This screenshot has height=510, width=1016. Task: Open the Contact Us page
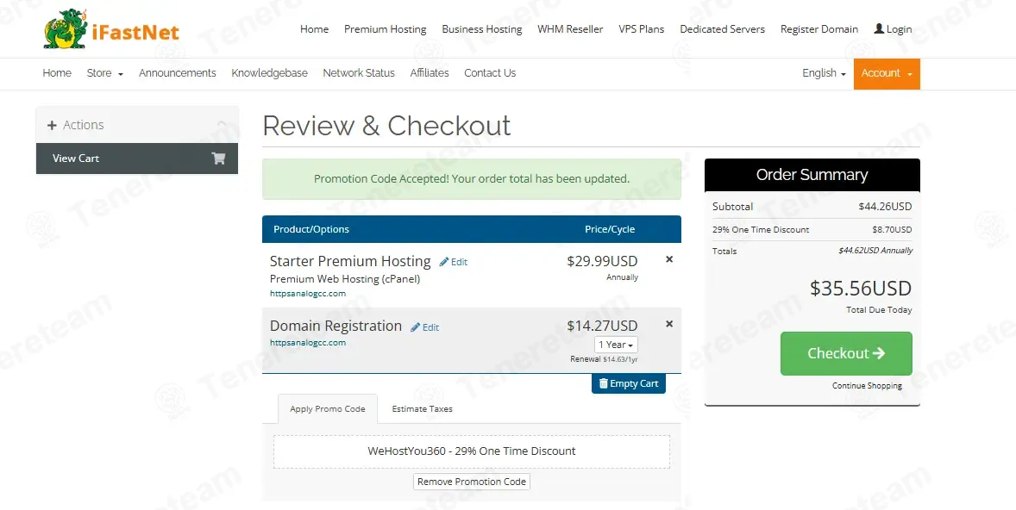pos(490,73)
